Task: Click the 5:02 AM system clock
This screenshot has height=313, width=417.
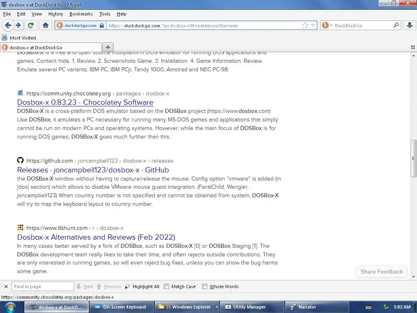Action: (402, 307)
